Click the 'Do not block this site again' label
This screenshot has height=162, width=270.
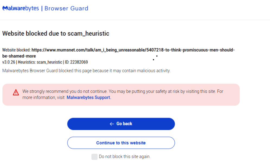click(125, 157)
